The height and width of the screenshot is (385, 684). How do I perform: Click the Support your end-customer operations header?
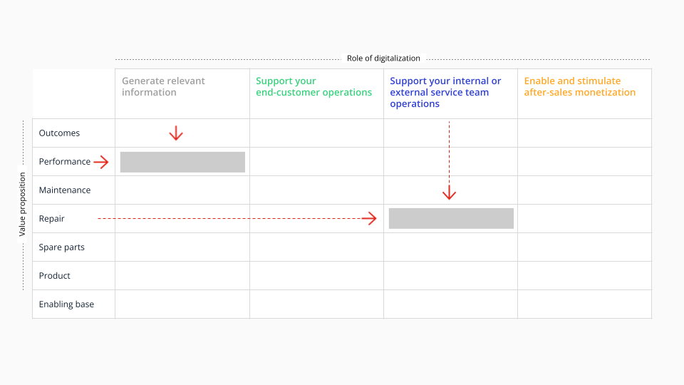[313, 86]
